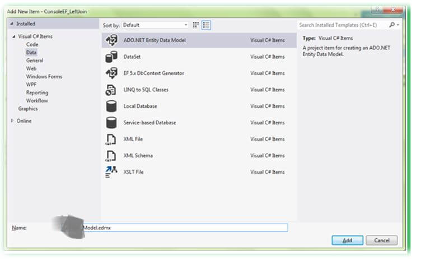Choose the EF 5.x DbContext Generator icon
The width and height of the screenshot is (421, 259).
[111, 73]
